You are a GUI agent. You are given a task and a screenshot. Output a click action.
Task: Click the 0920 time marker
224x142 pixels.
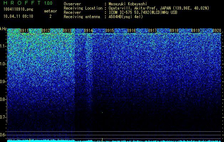pyautogui.click(x=217, y=31)
